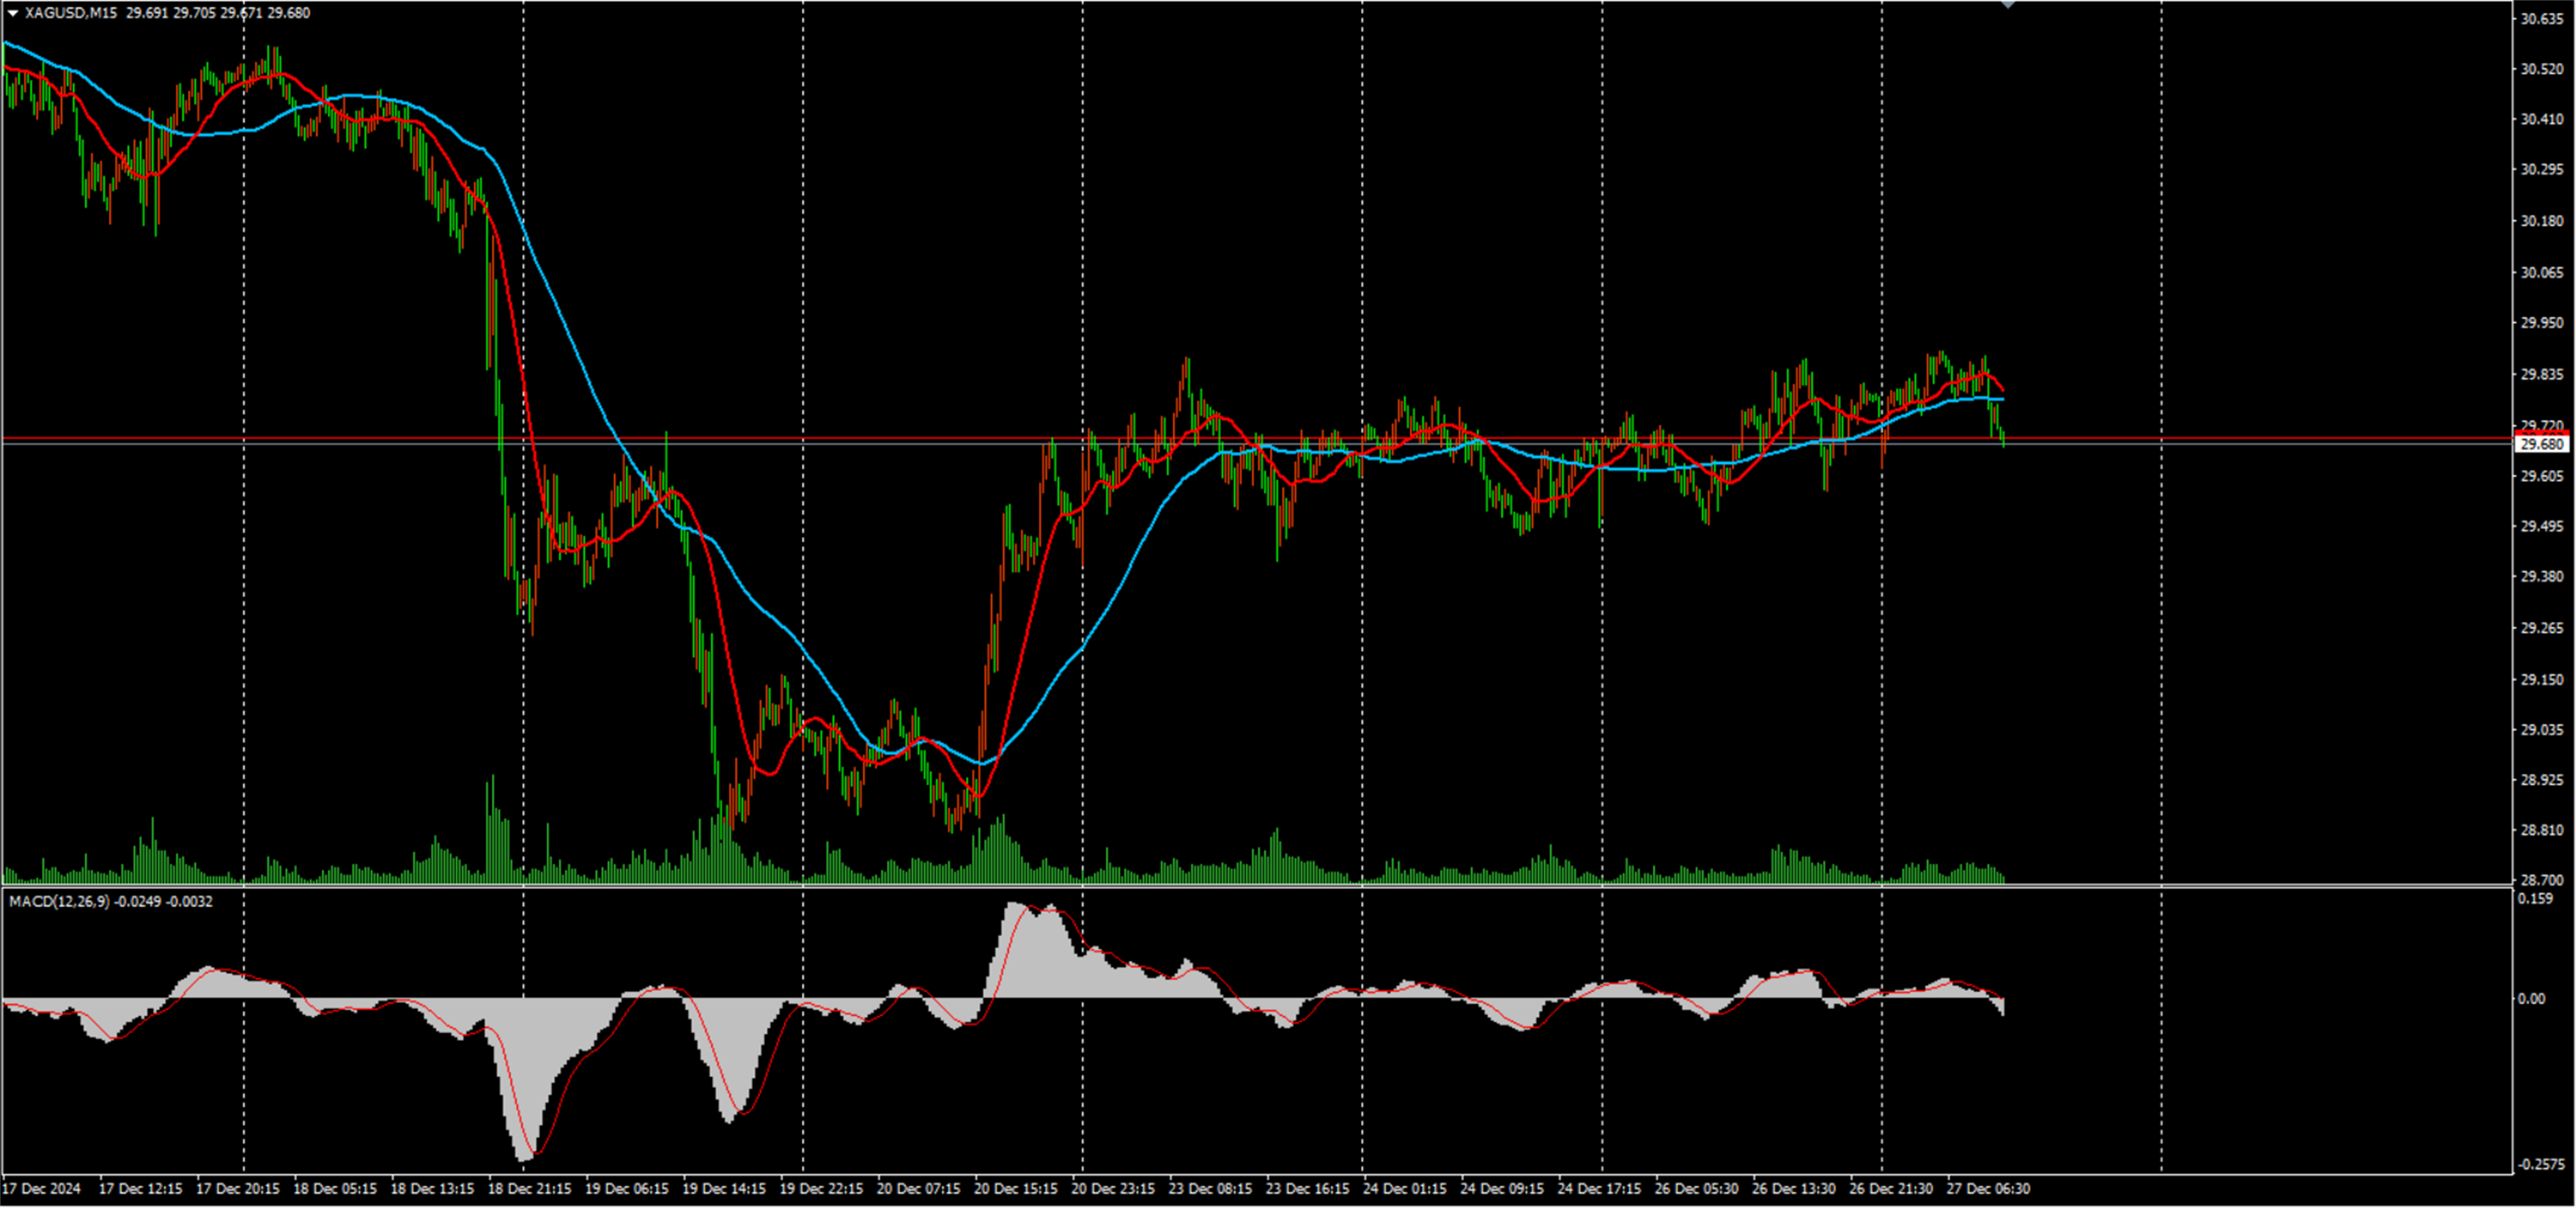The image size is (2576, 1208).
Task: Click the 20 Dec 15:15 time label
Action: tap(1016, 1189)
